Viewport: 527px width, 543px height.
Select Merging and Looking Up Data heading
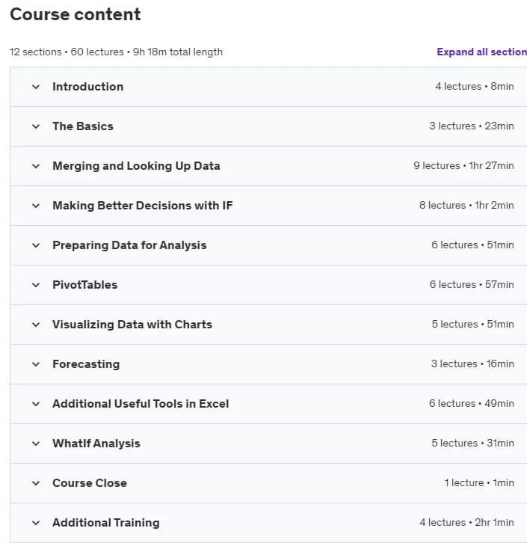tap(136, 166)
